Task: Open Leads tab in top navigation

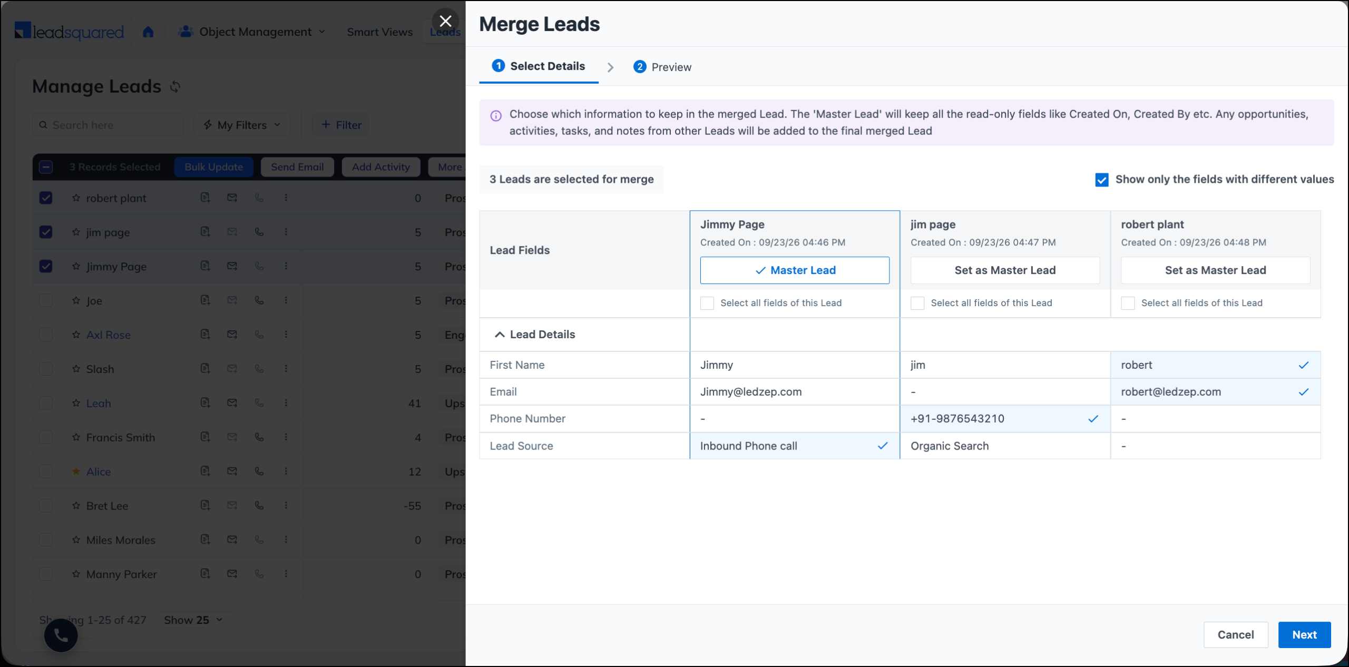Action: (x=445, y=32)
